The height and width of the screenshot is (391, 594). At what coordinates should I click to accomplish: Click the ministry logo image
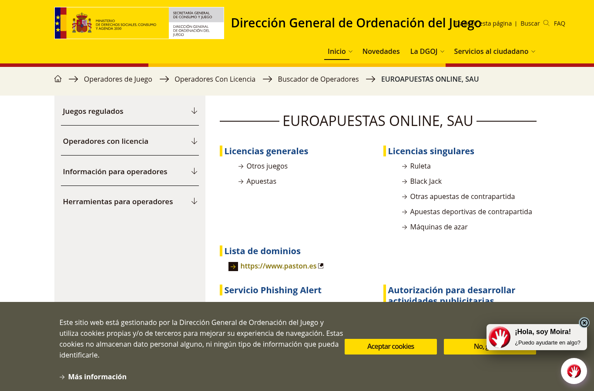click(139, 23)
